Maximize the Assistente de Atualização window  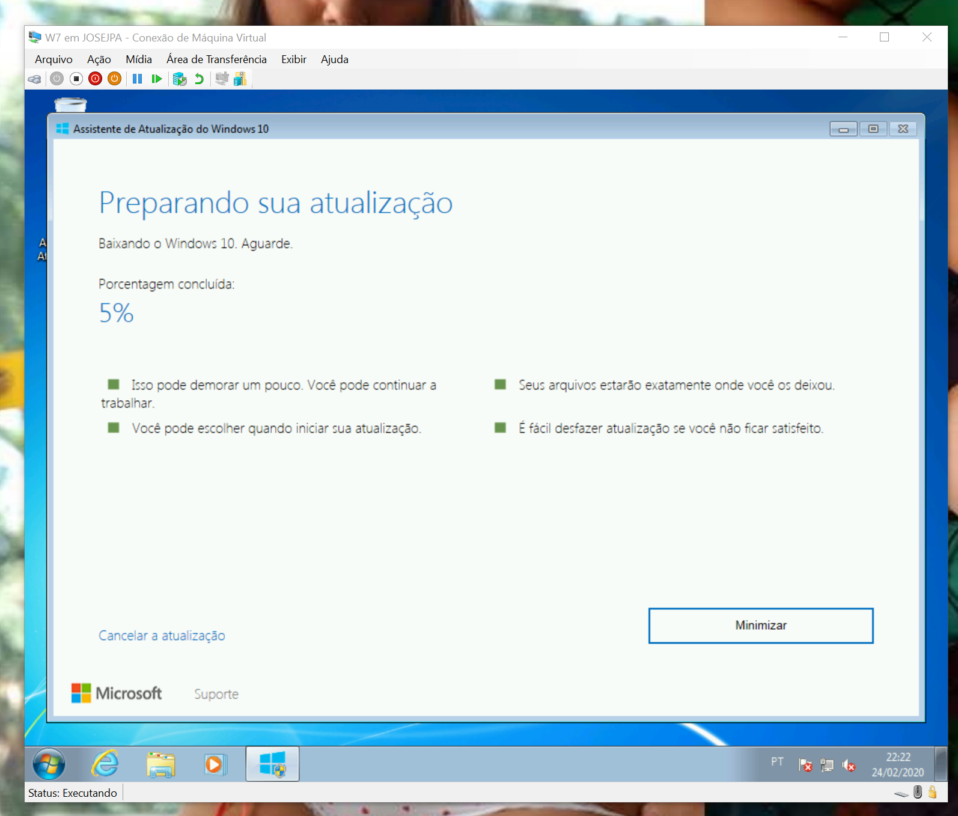tap(873, 129)
